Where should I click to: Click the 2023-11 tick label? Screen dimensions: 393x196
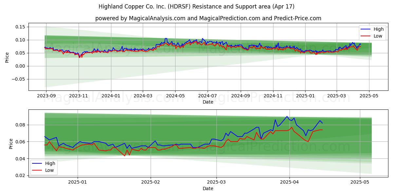[79, 96]
